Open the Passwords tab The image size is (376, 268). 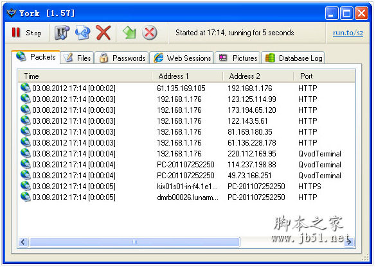[121, 58]
